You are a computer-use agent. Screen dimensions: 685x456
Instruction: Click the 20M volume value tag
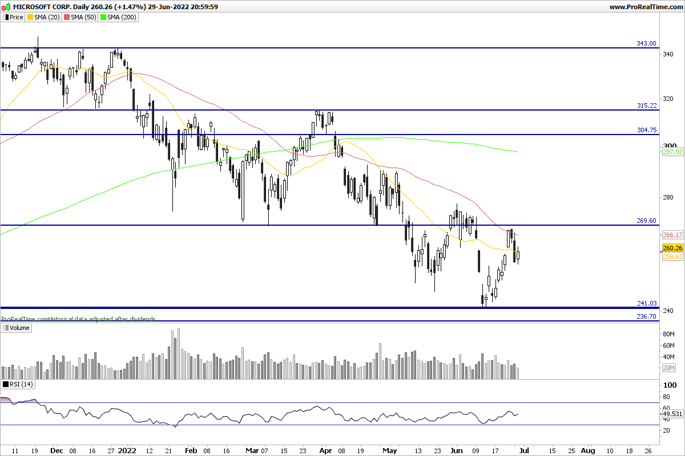(669, 368)
